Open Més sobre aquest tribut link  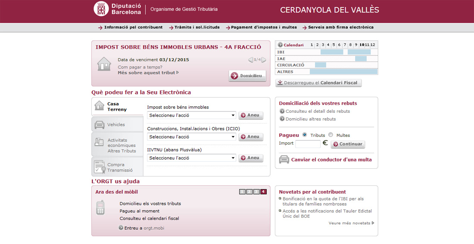click(148, 73)
